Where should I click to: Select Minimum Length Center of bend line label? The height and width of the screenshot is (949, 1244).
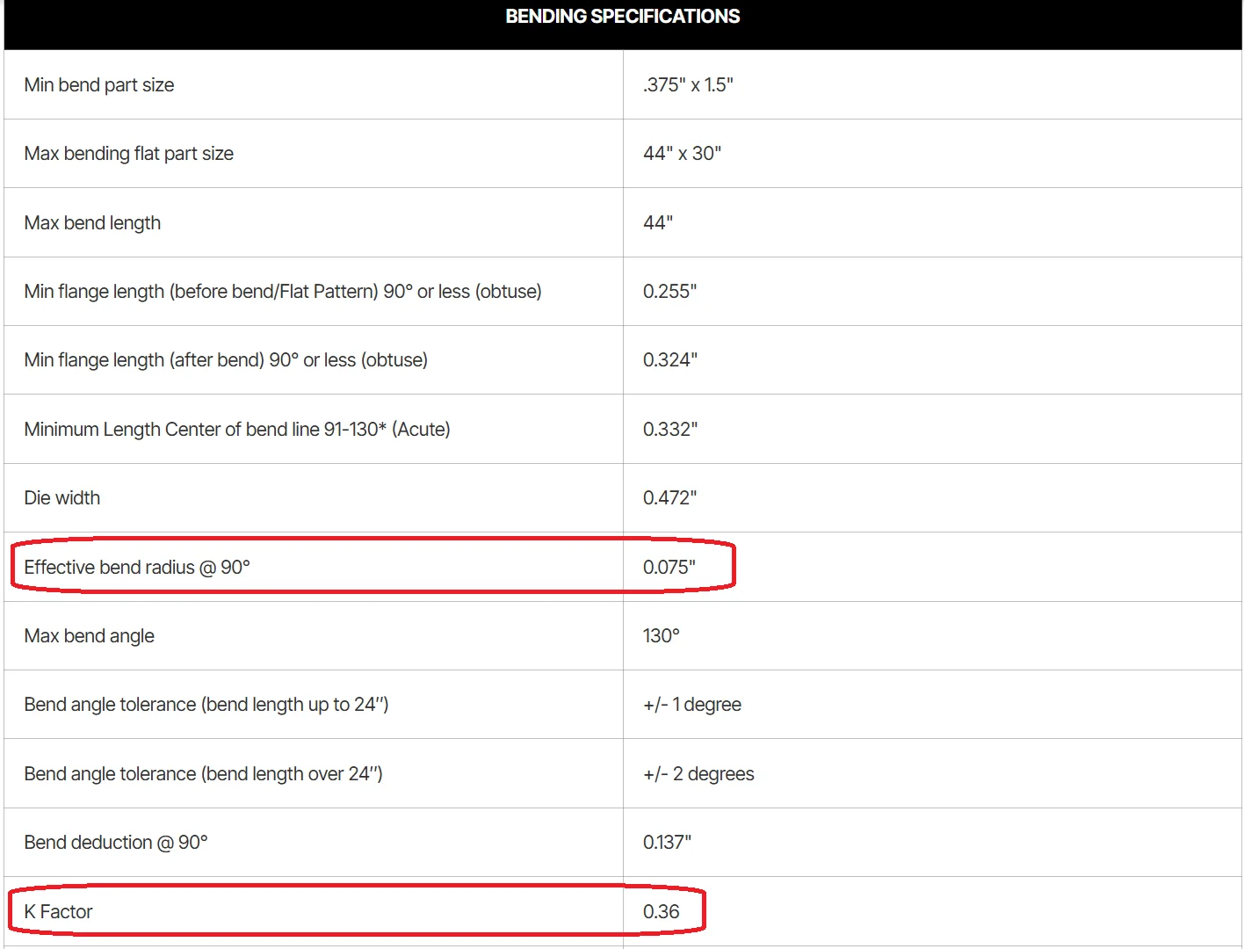tap(237, 430)
